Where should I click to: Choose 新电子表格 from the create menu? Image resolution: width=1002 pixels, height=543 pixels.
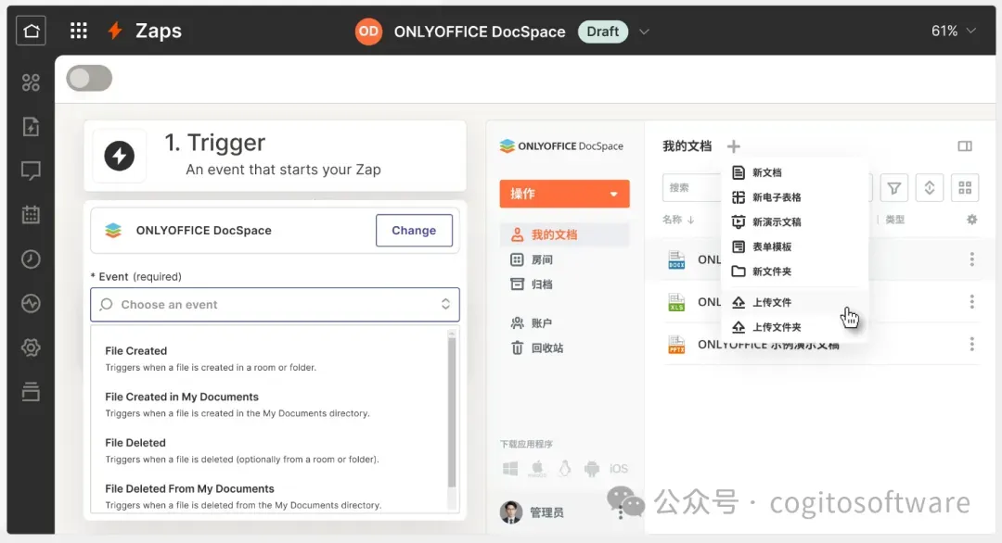794,197
